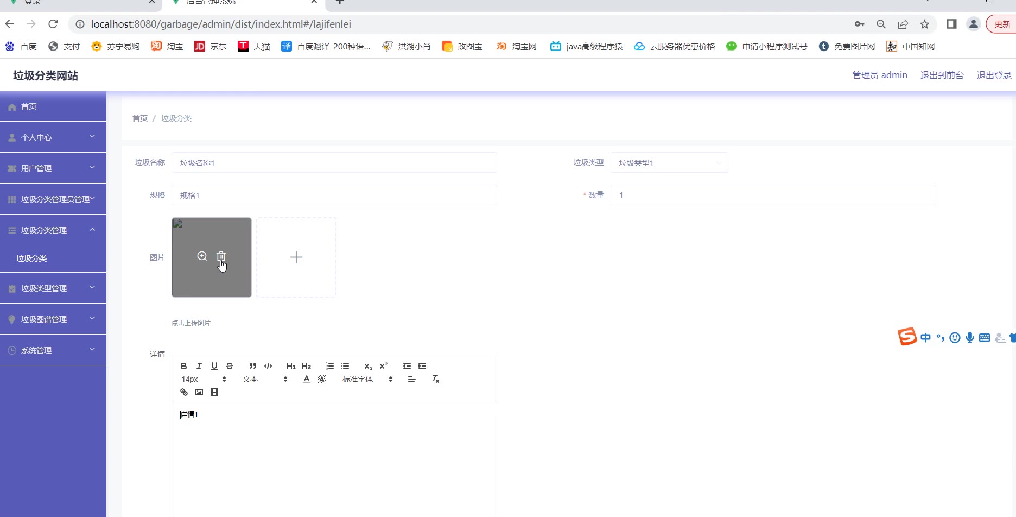The image size is (1016, 517).
Task: Open the 垃圾类型 select dropdown
Action: coord(669,163)
